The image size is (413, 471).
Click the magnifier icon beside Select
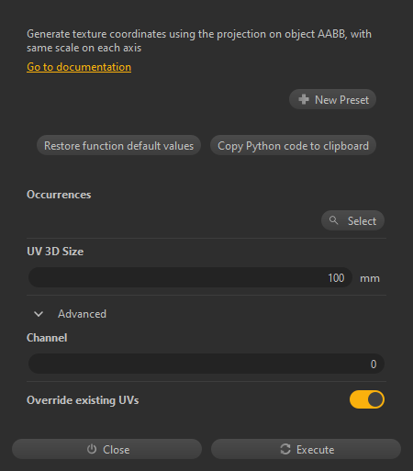[333, 220]
